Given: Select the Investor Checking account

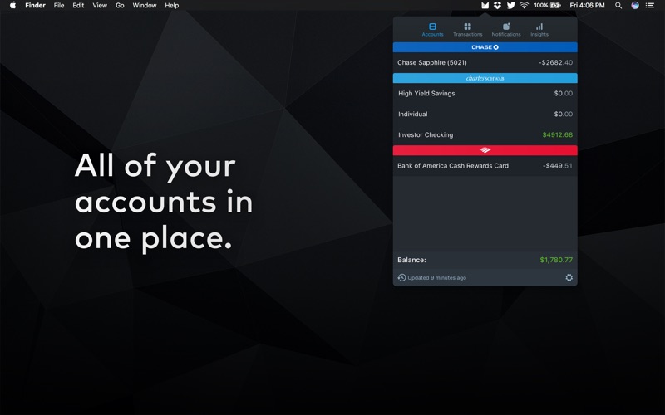Looking at the screenshot, I should pos(485,135).
